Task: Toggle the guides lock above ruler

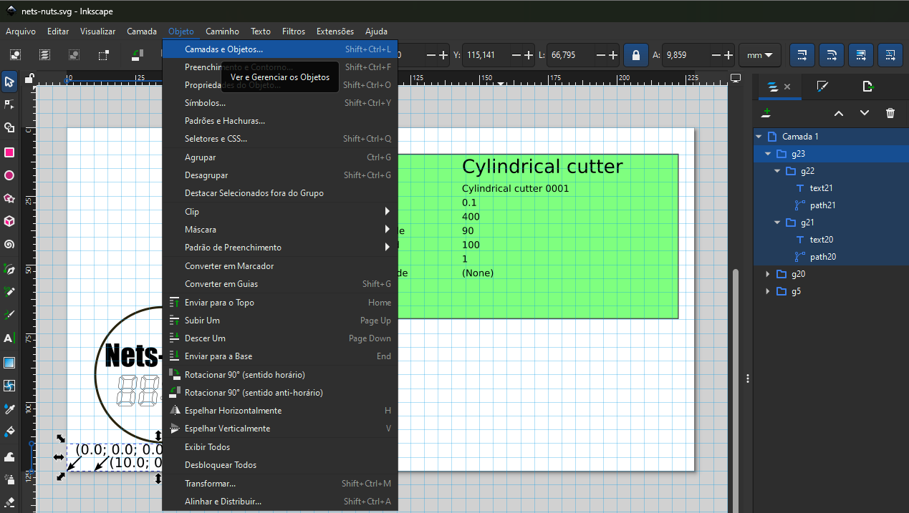Action: (x=30, y=78)
